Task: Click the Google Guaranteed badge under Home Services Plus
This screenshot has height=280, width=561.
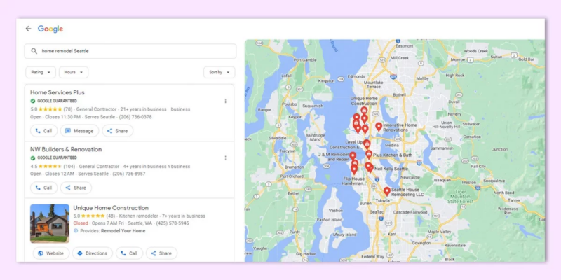Action: point(53,101)
